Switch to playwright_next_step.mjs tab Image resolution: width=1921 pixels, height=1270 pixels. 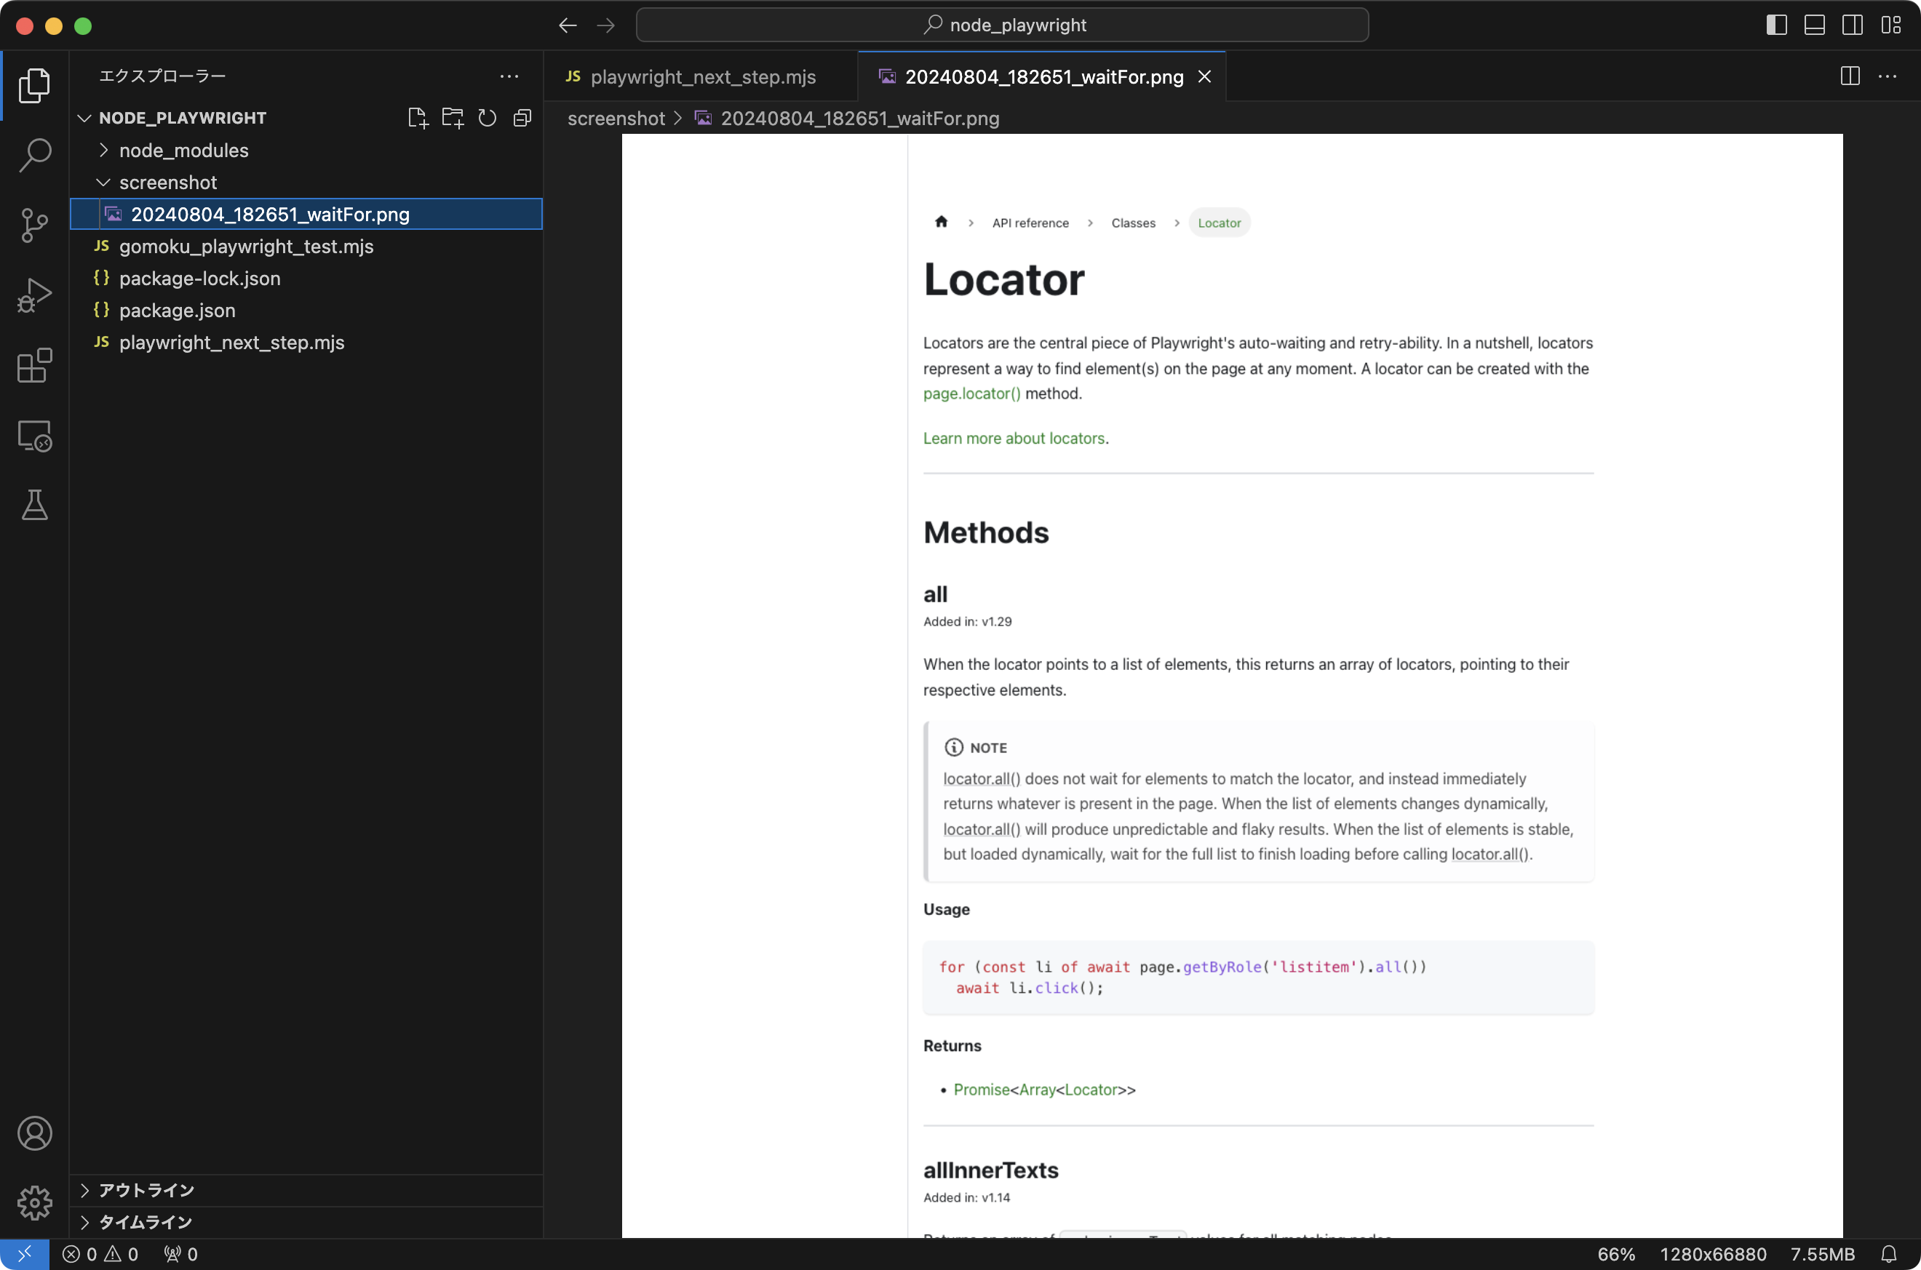(x=701, y=77)
